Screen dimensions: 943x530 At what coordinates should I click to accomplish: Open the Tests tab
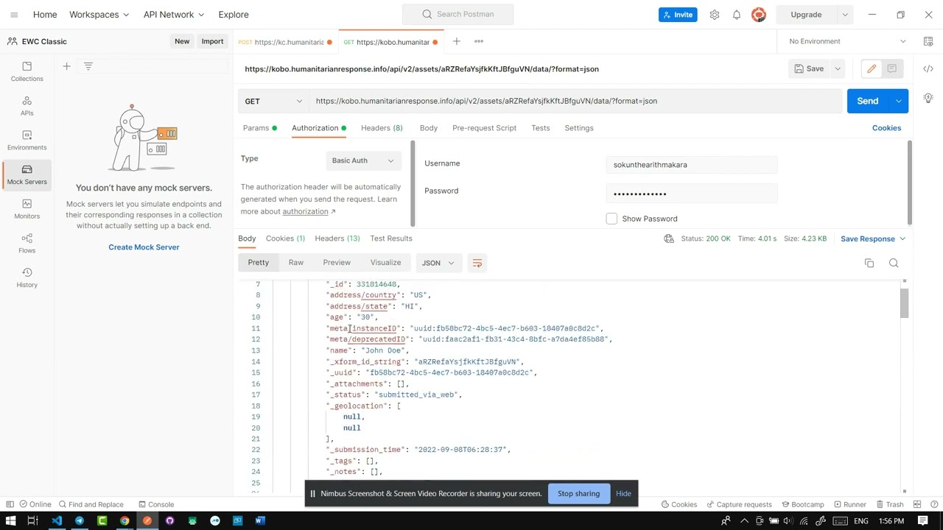pyautogui.click(x=541, y=128)
